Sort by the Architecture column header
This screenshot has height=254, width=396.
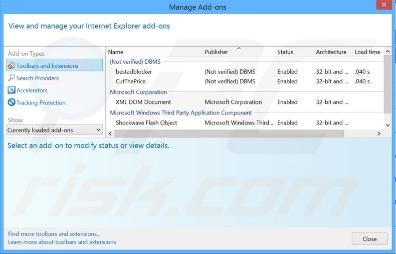tap(331, 52)
